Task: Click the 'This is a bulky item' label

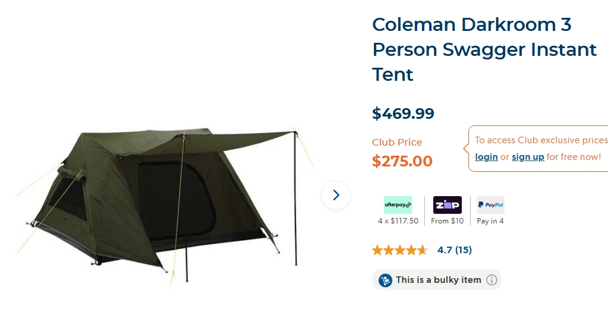Action: pos(439,280)
